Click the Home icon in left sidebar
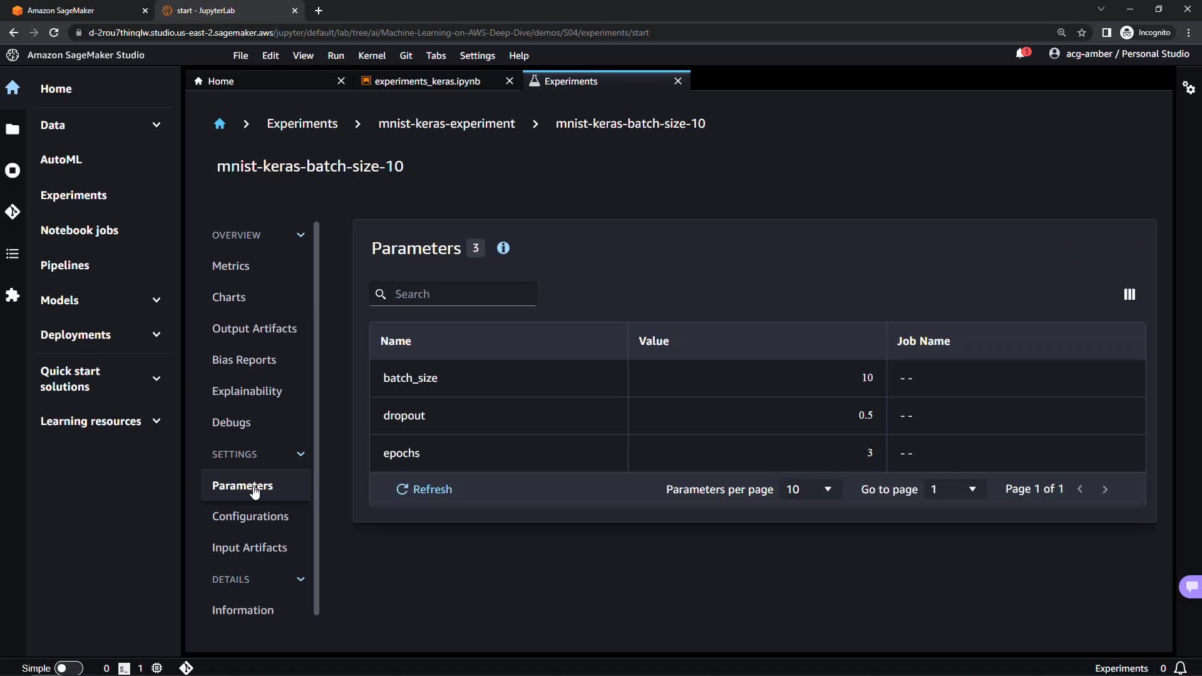This screenshot has height=676, width=1202. click(x=13, y=88)
